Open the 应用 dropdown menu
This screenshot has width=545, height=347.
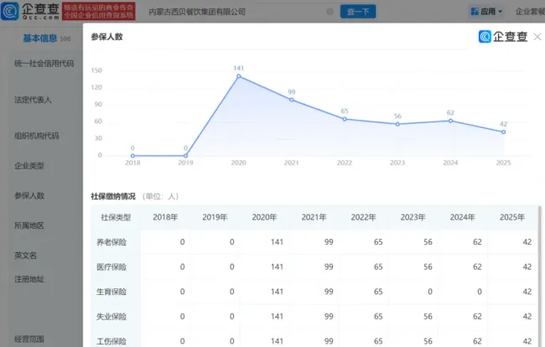486,12
